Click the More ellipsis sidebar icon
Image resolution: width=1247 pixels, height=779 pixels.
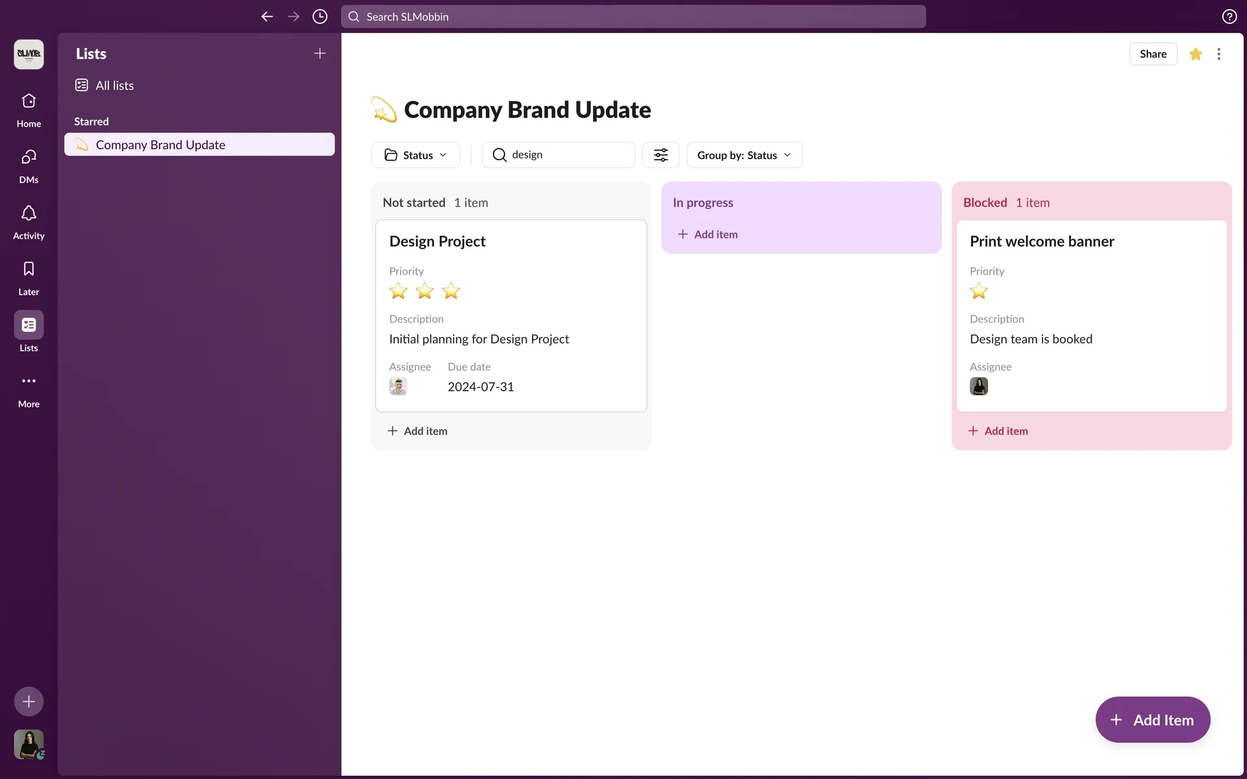[29, 382]
